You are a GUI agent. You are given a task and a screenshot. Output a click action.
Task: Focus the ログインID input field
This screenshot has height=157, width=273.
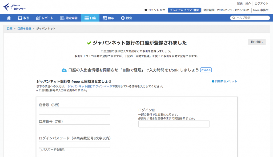174,124
